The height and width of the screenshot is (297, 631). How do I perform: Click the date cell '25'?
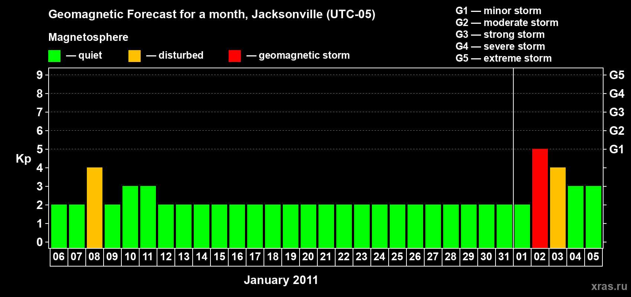pos(397,257)
